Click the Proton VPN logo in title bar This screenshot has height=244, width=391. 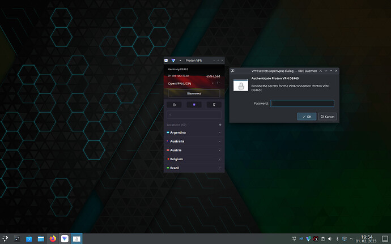(173, 61)
